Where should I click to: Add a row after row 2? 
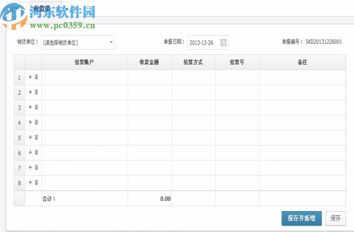tap(30, 92)
